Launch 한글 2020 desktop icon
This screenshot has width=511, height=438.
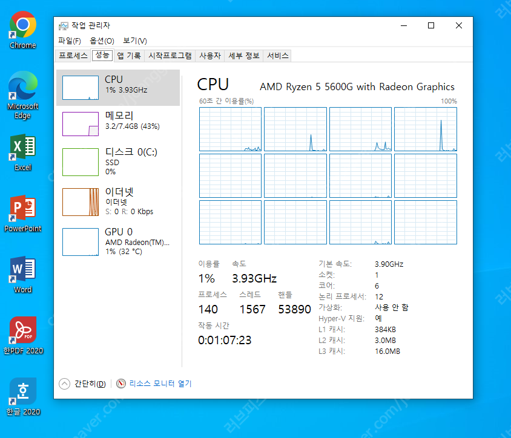23,397
